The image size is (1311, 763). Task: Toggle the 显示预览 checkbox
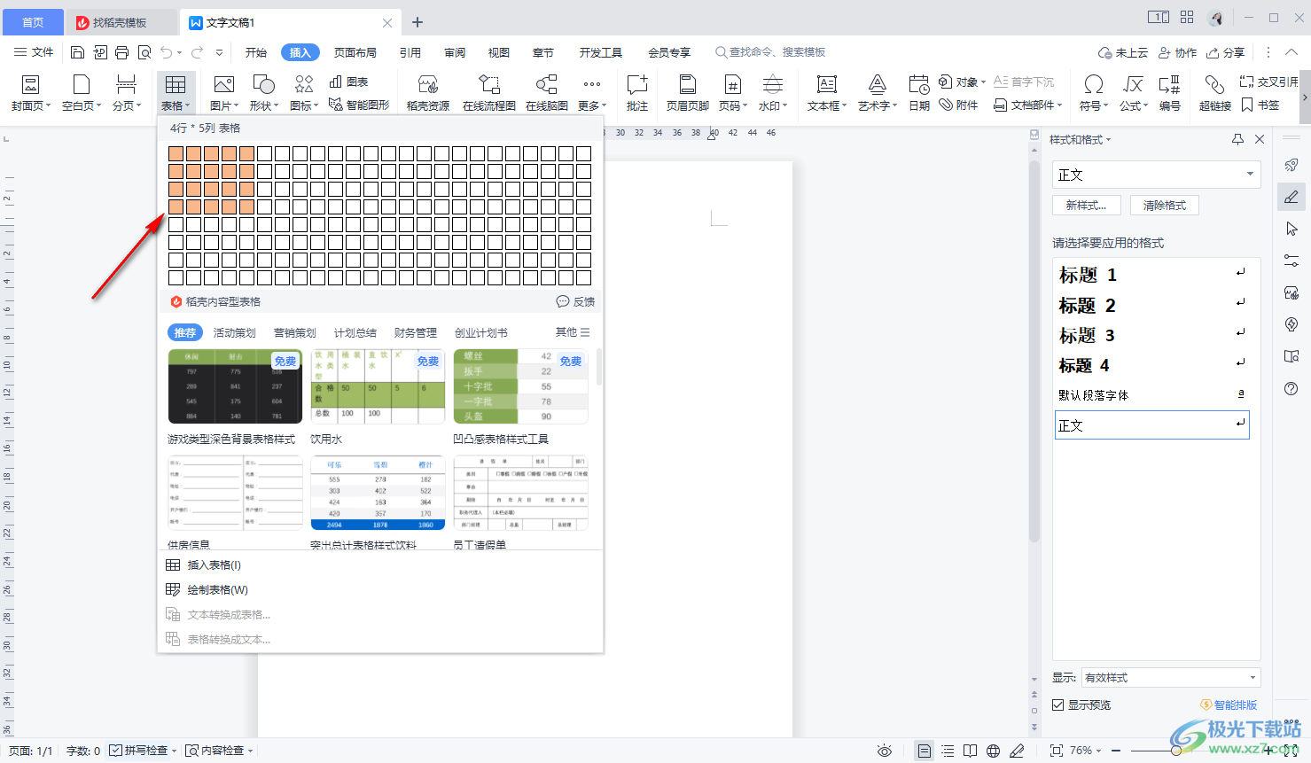tap(1058, 705)
